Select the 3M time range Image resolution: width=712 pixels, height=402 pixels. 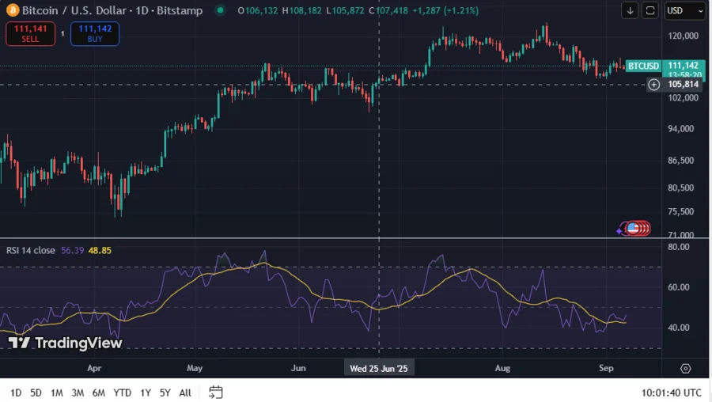pyautogui.click(x=78, y=393)
